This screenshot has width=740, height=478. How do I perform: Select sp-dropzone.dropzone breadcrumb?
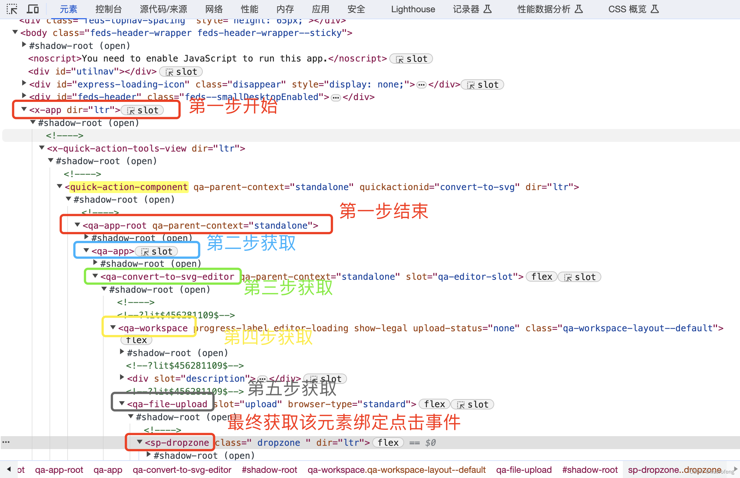click(675, 470)
